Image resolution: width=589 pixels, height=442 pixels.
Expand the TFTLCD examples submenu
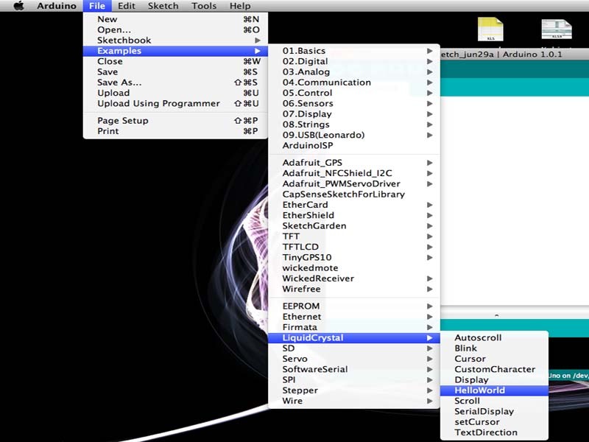coord(354,247)
